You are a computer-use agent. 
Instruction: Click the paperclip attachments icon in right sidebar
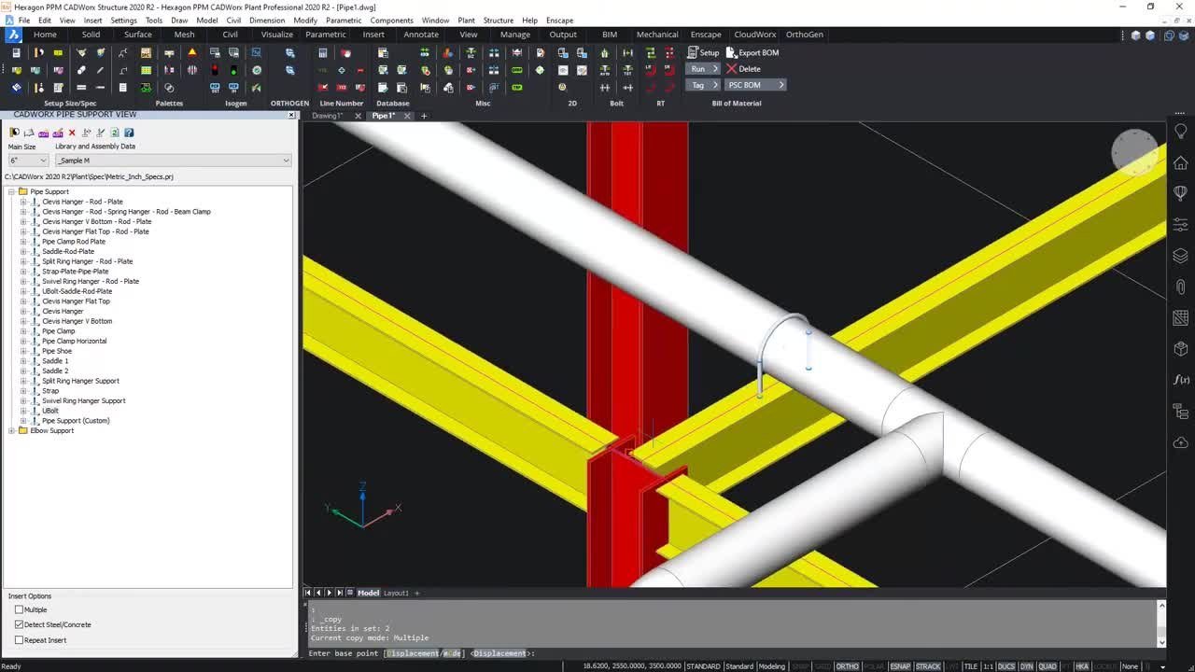tap(1181, 287)
